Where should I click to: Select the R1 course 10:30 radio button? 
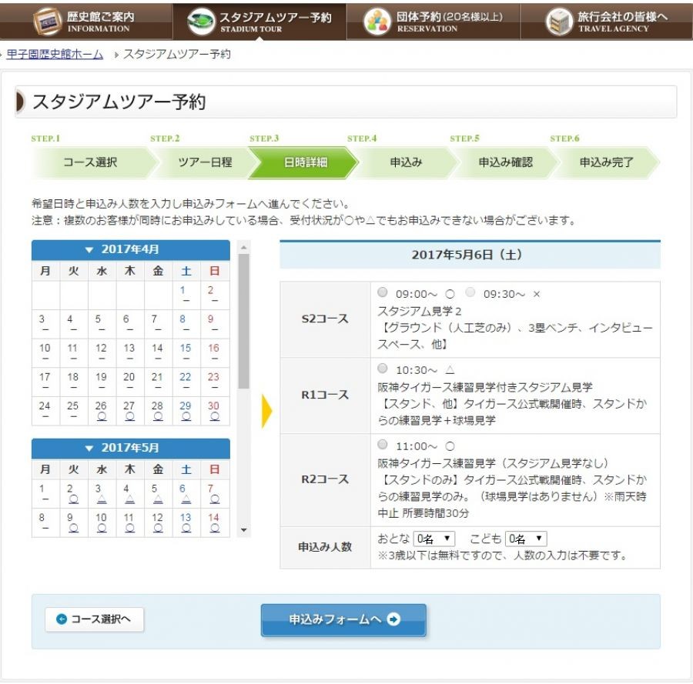[383, 369]
